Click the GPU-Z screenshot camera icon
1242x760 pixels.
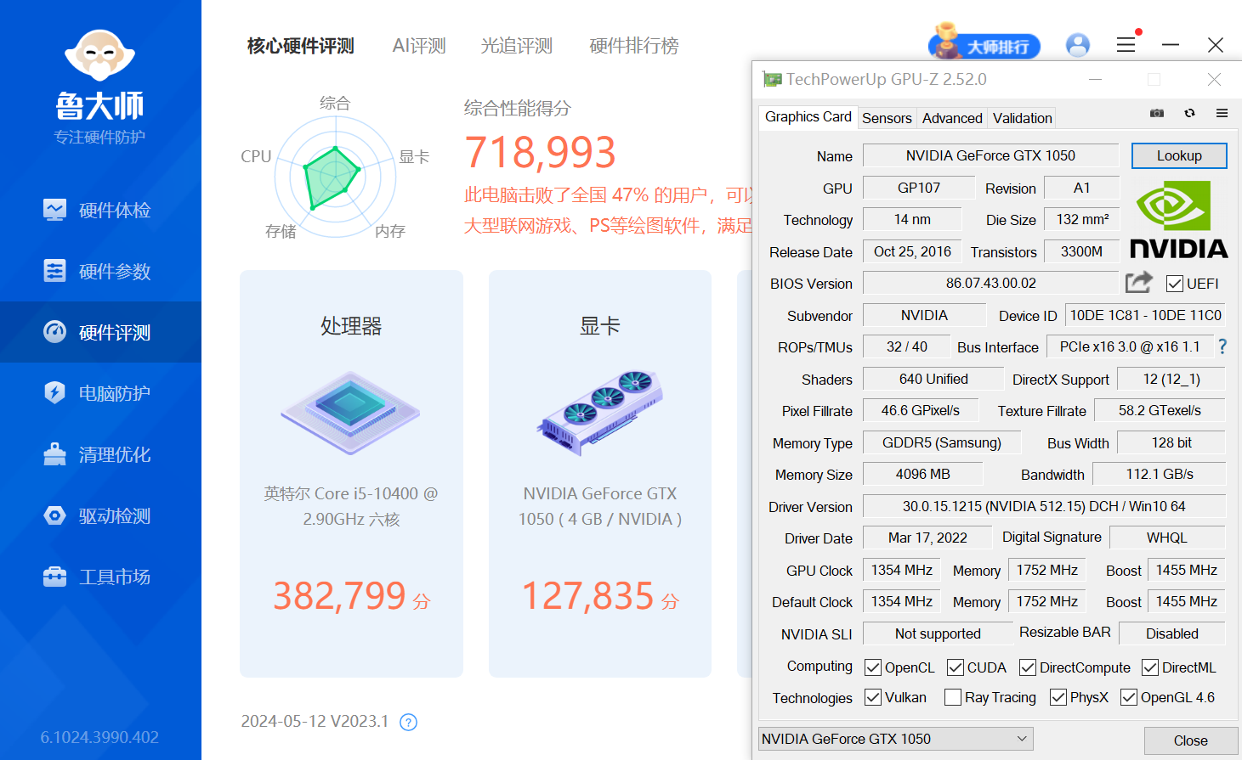(1157, 113)
